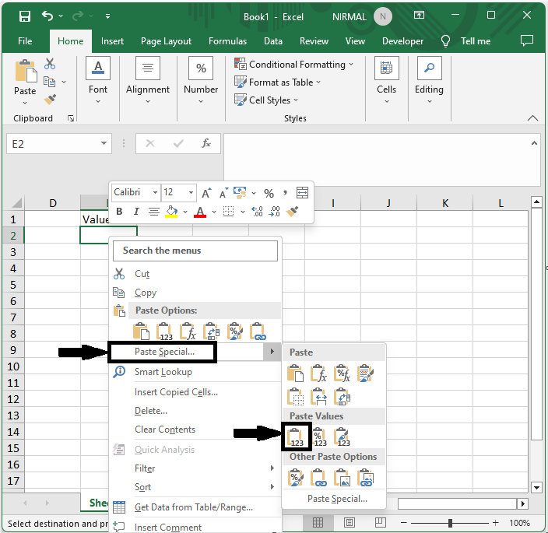
Task: Click the Picture icon under Other Paste Options
Action: 342,478
